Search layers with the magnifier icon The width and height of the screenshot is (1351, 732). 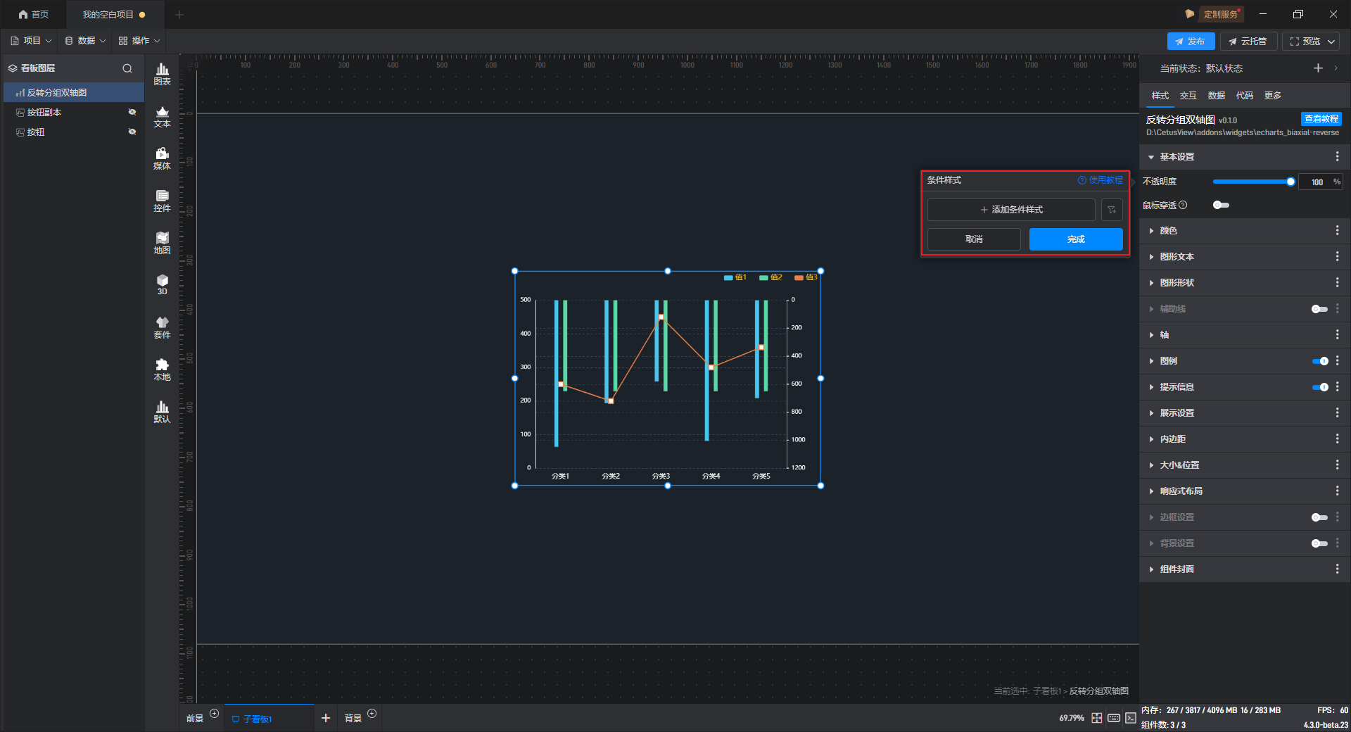pyautogui.click(x=127, y=68)
